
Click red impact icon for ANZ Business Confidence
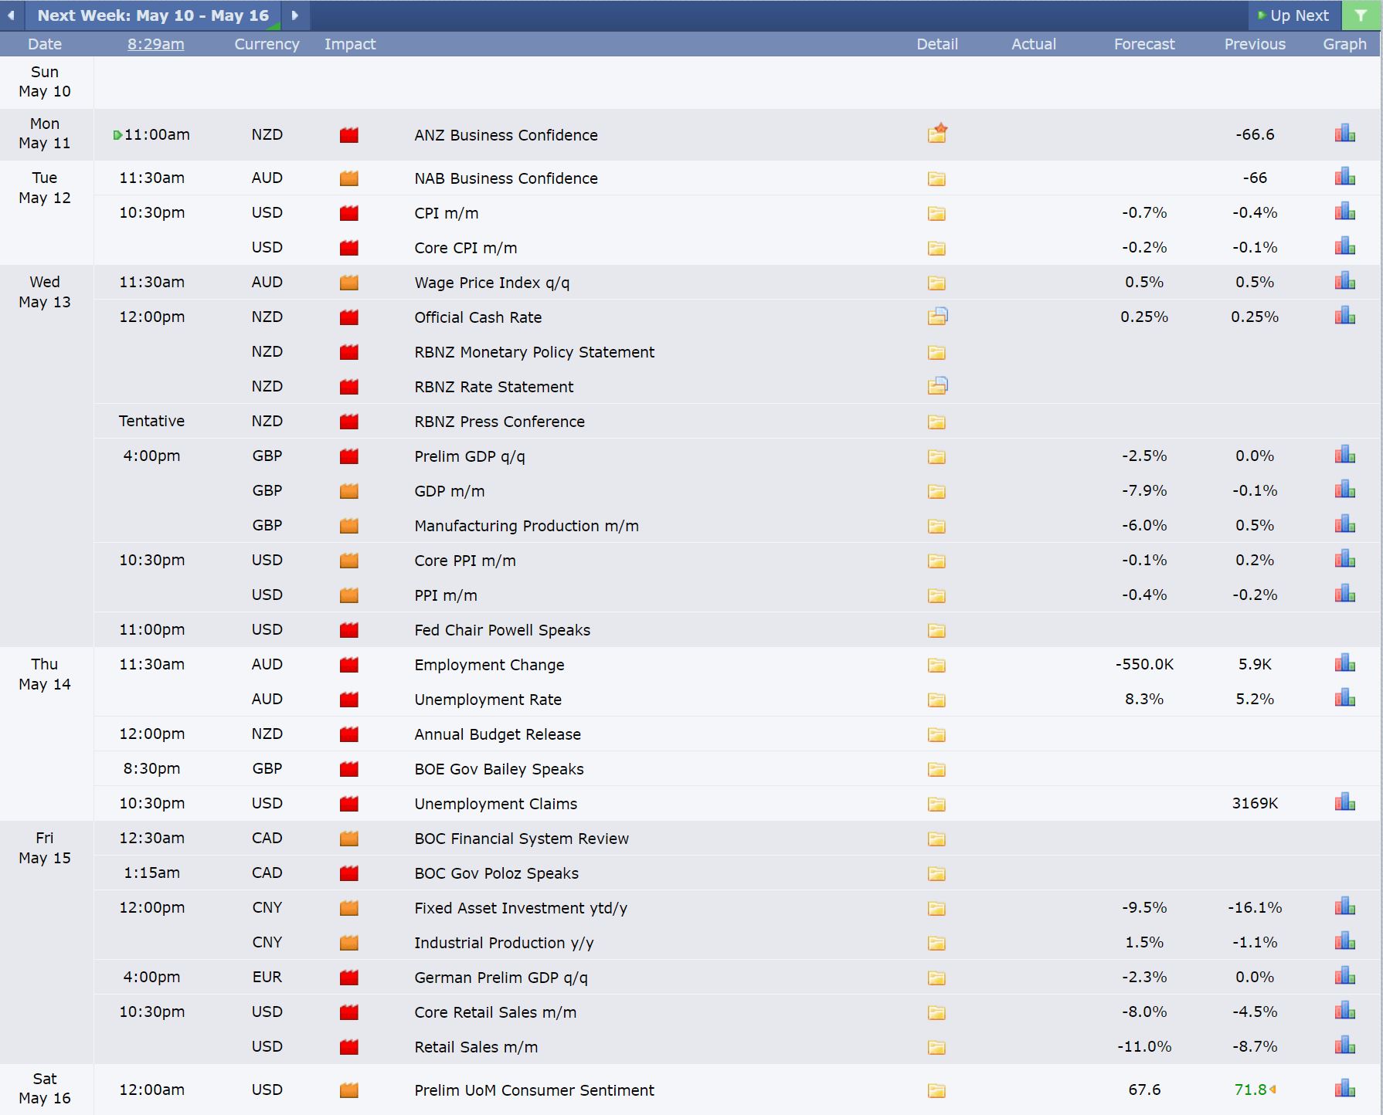349,135
